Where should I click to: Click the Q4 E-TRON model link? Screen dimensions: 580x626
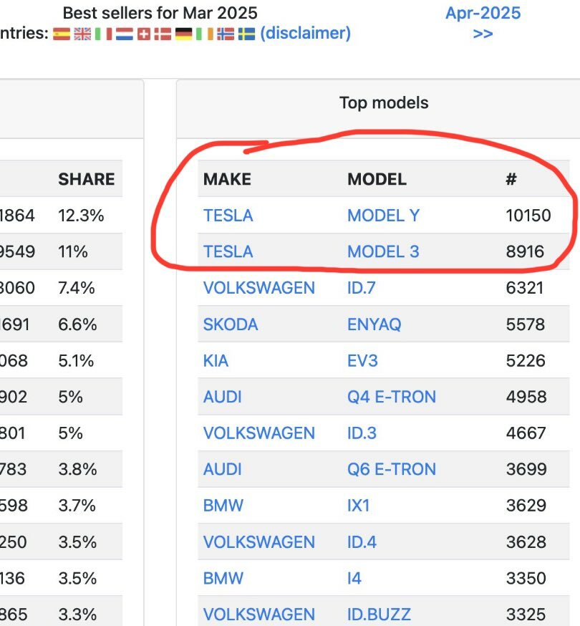point(392,397)
